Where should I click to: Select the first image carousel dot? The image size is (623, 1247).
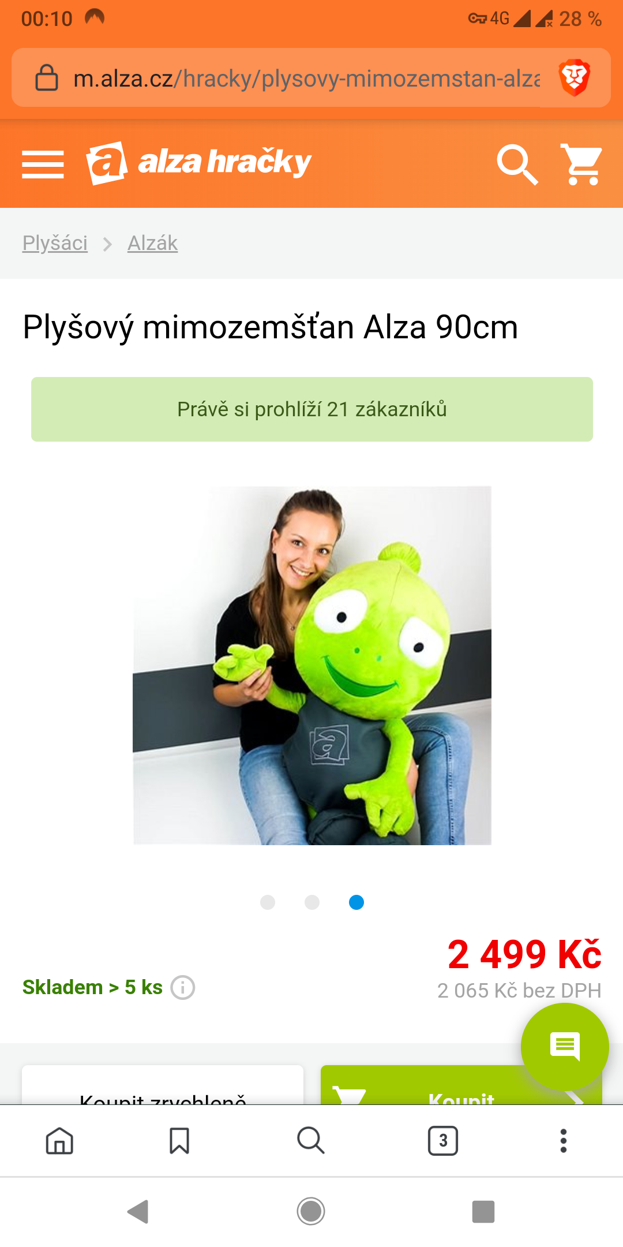pos(268,902)
